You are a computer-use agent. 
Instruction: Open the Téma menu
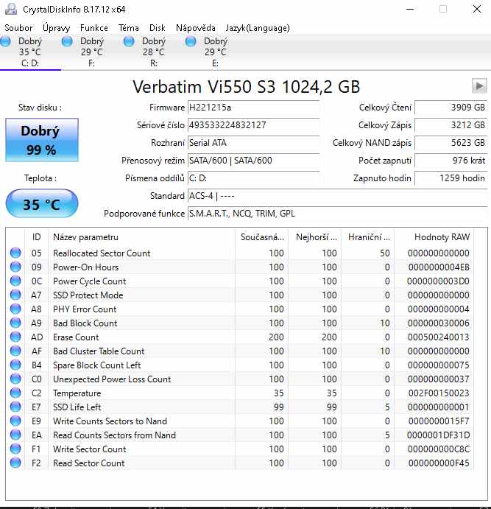[129, 28]
